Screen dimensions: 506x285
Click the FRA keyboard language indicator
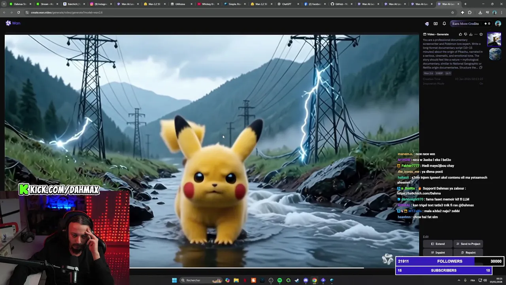(472, 280)
